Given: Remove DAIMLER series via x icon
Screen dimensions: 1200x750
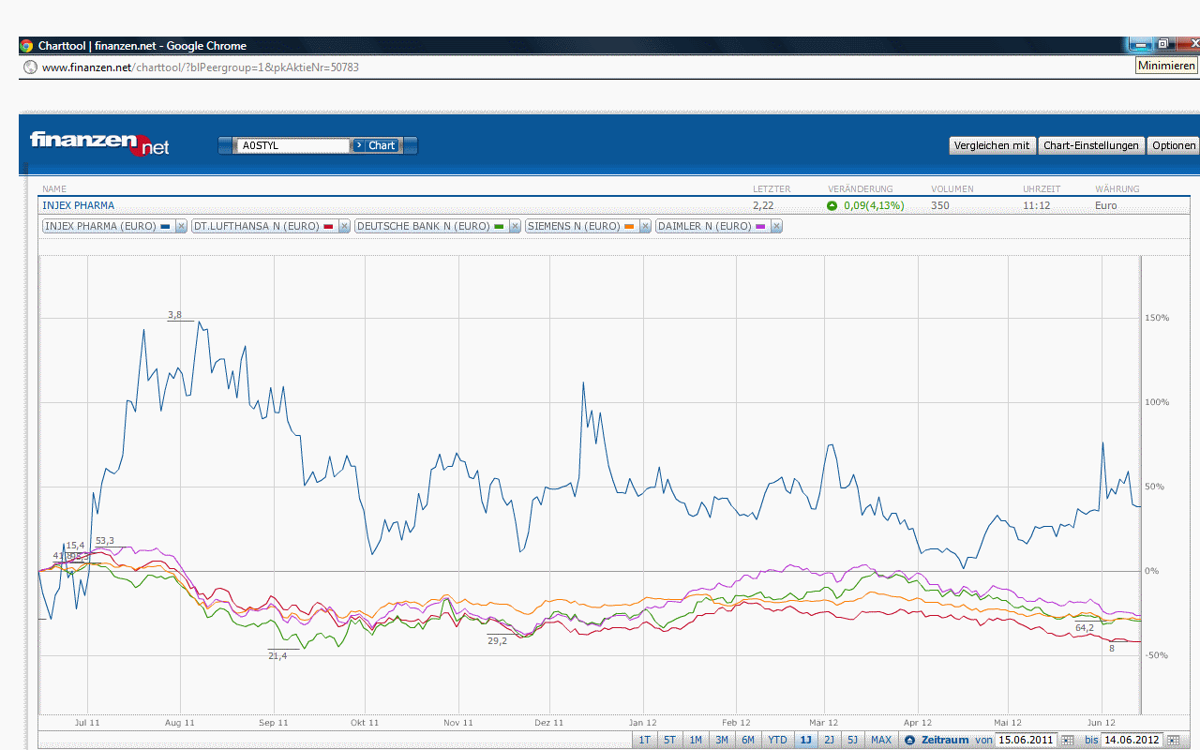Looking at the screenshot, I should point(776,227).
